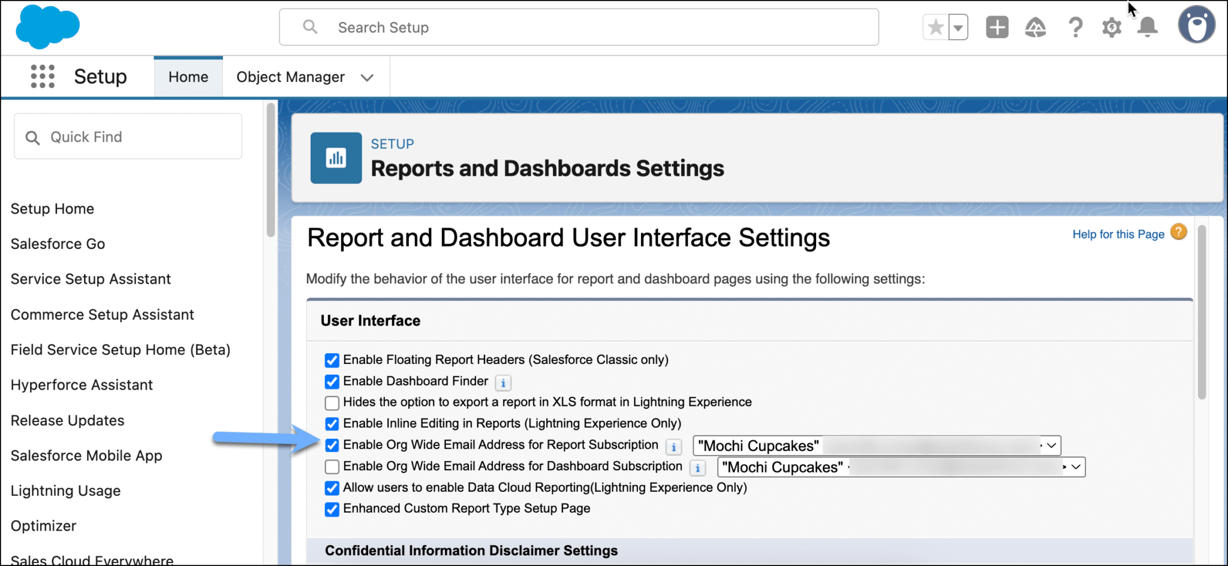Open Salesforce Go from the sidebar
1228x566 pixels.
[57, 243]
